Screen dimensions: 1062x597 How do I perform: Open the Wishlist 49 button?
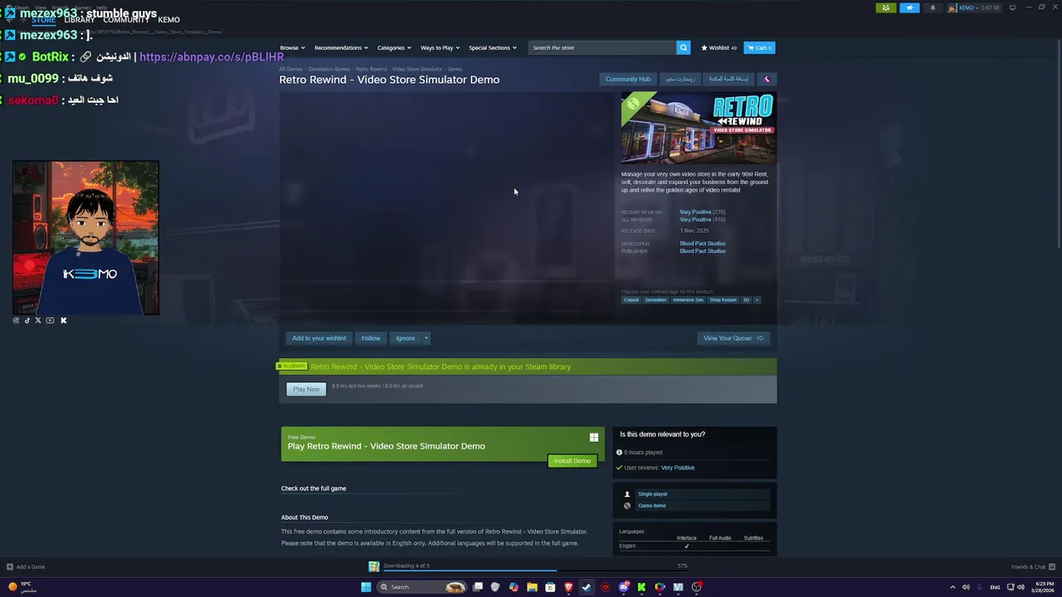pyautogui.click(x=719, y=47)
